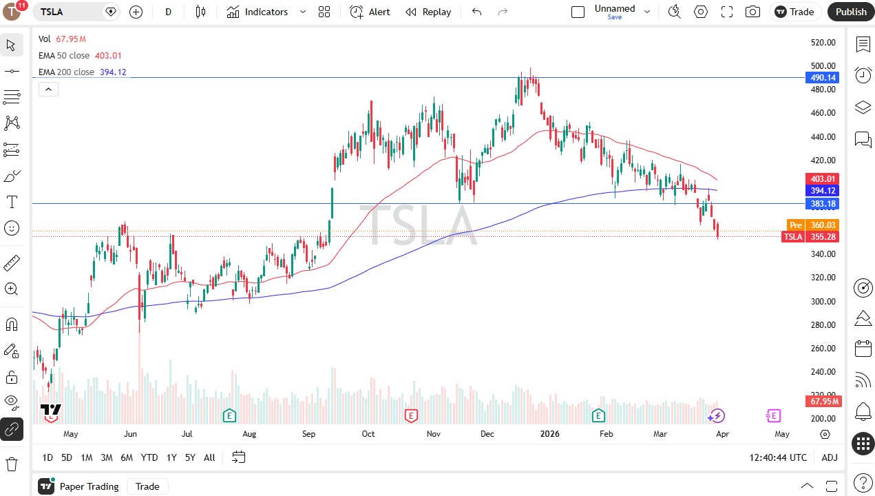875x496 pixels.
Task: Set range to All
Action: tap(210, 457)
